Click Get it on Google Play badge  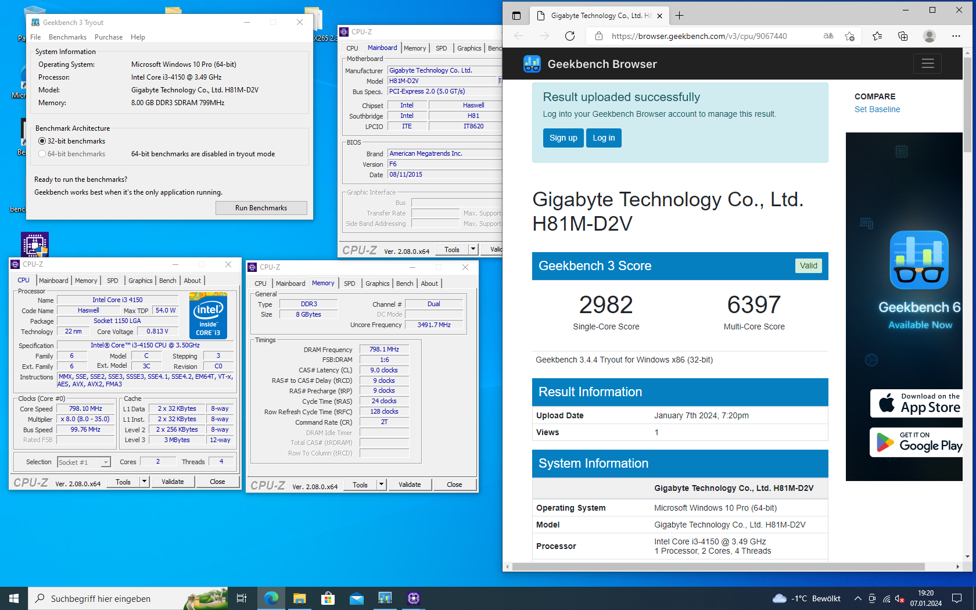[916, 443]
